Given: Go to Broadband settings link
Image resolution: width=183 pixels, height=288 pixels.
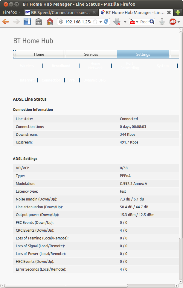Looking at the screenshot, I should (61, 66).
